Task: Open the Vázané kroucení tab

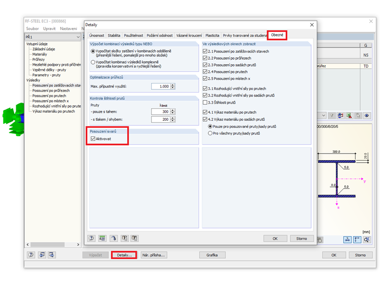Action: pos(189,35)
